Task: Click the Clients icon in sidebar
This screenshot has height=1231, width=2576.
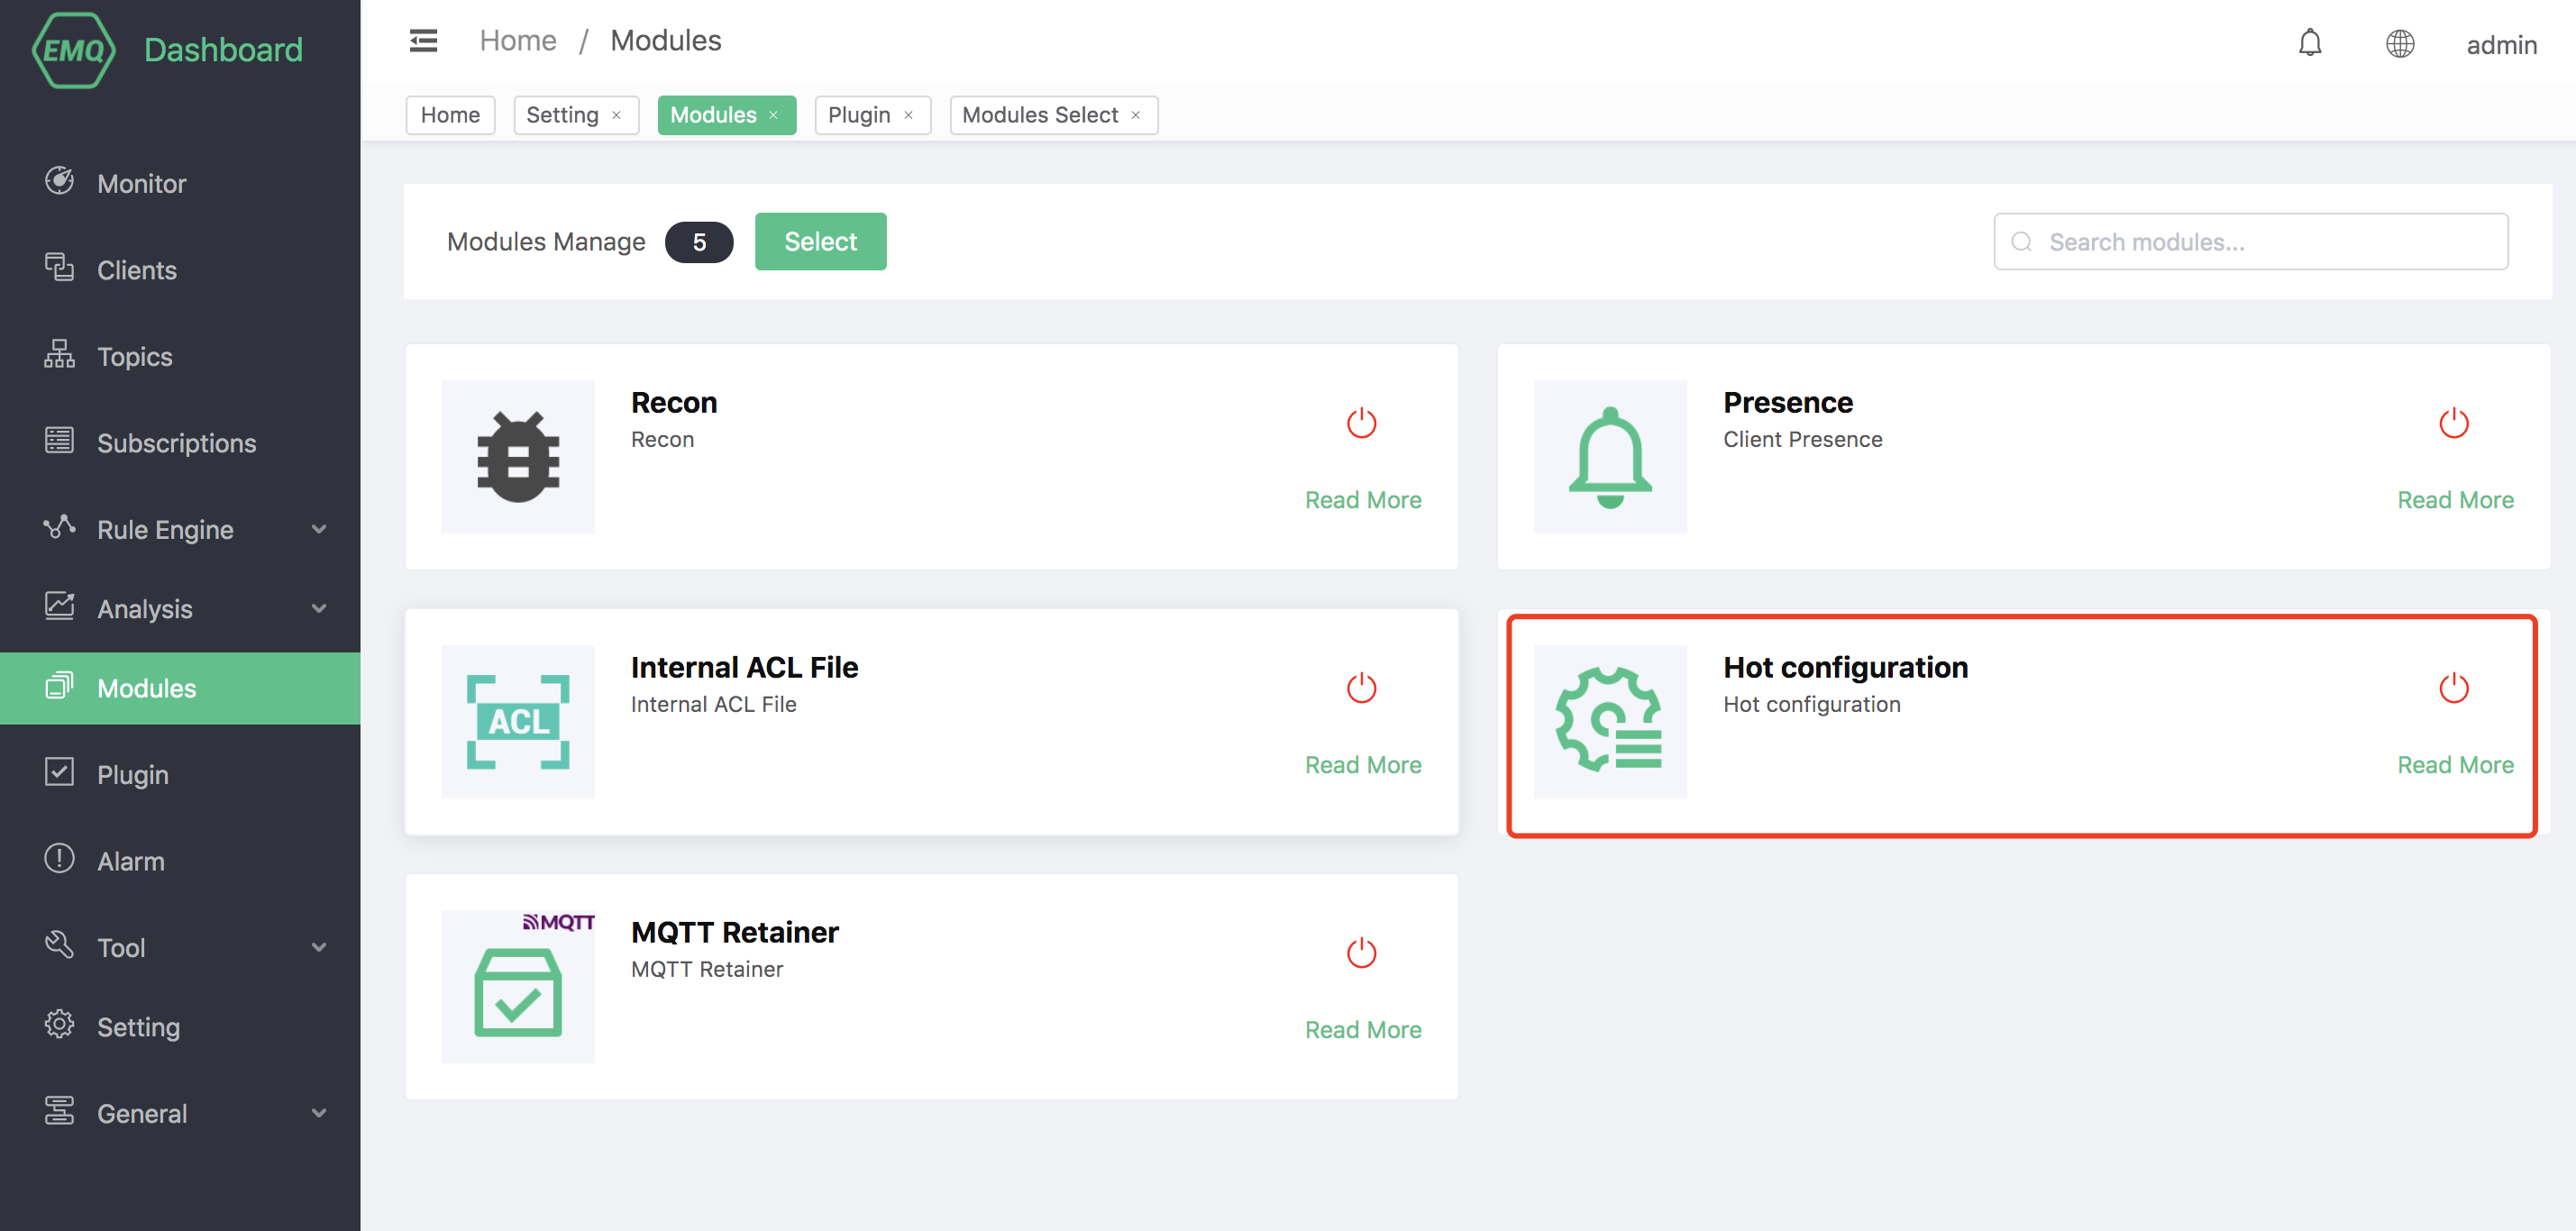Action: pos(59,267)
